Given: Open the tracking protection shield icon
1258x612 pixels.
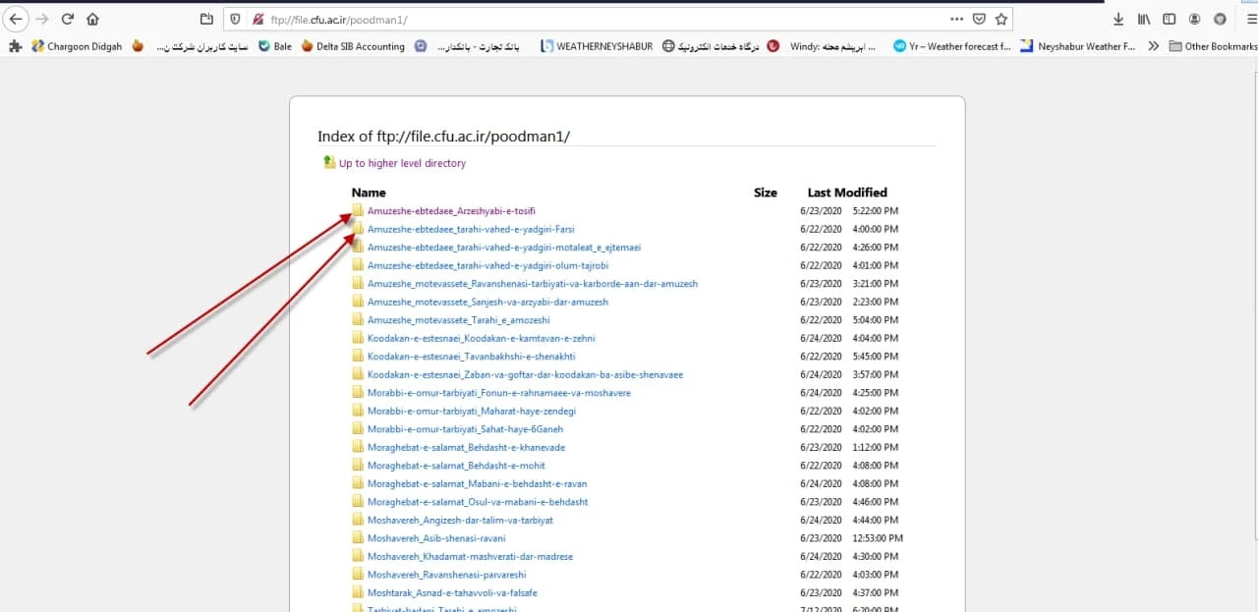Looking at the screenshot, I should (234, 19).
